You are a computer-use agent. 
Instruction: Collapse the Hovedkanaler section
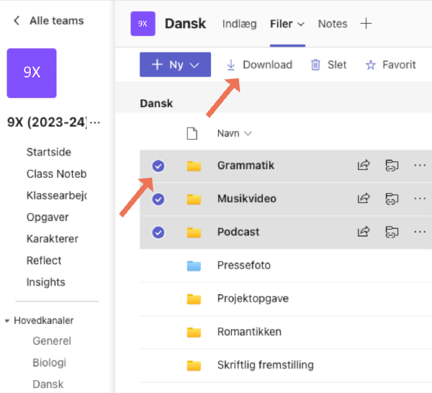(x=7, y=321)
